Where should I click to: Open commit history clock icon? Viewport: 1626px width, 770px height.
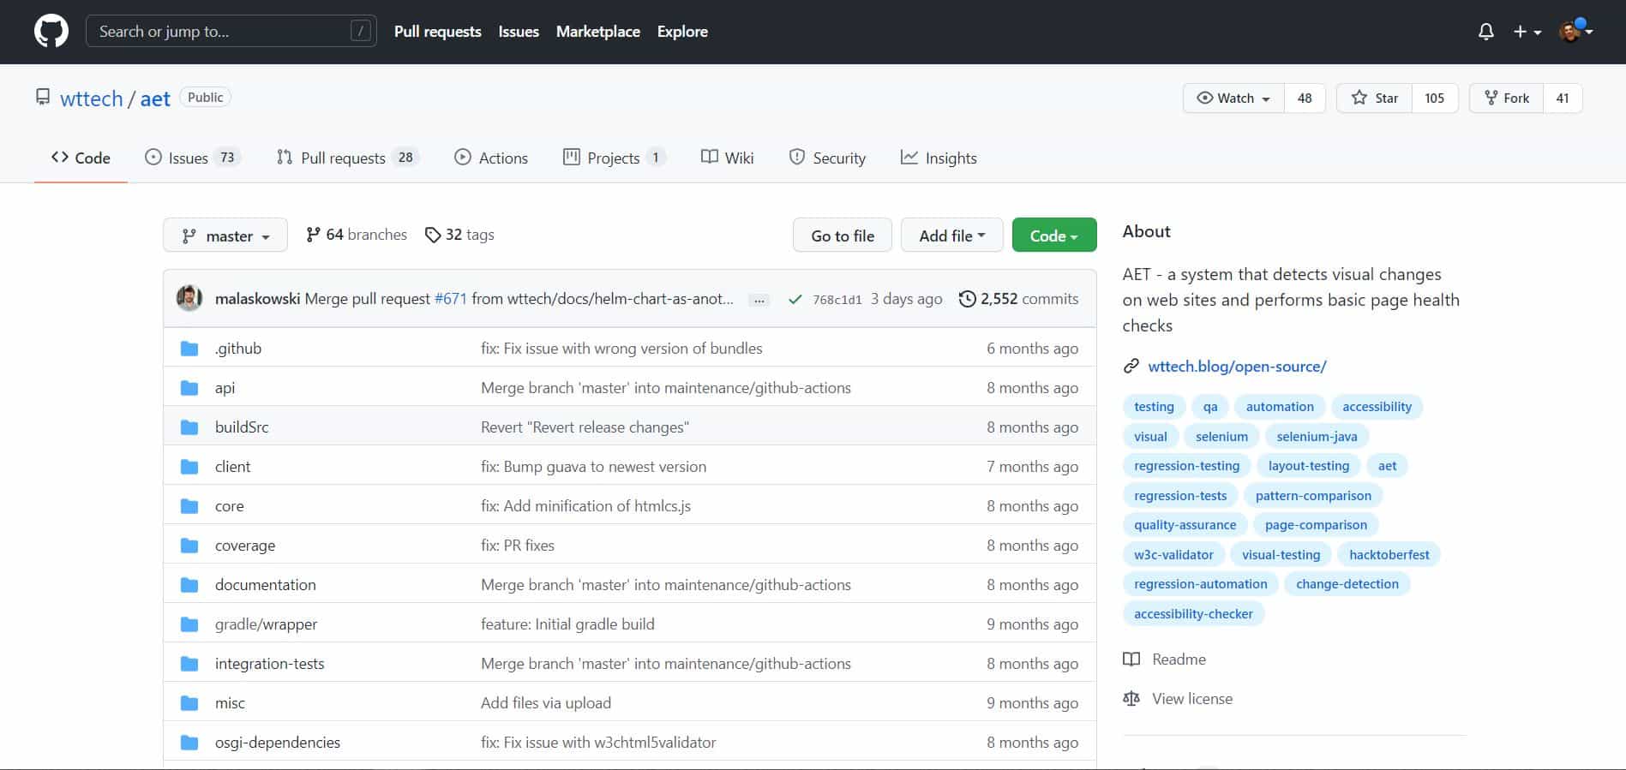tap(967, 299)
